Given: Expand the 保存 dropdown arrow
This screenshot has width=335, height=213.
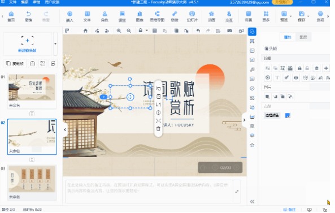Looking at the screenshot, I should [x=308, y=16].
